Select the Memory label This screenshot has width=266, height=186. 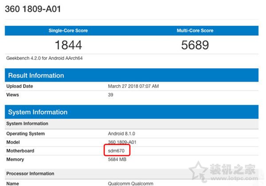coord(15,159)
